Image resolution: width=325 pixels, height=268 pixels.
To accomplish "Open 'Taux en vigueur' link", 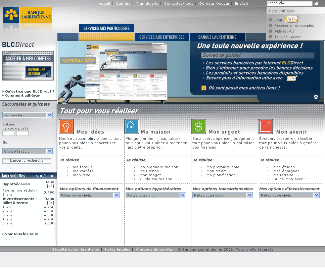I will click(x=287, y=37).
